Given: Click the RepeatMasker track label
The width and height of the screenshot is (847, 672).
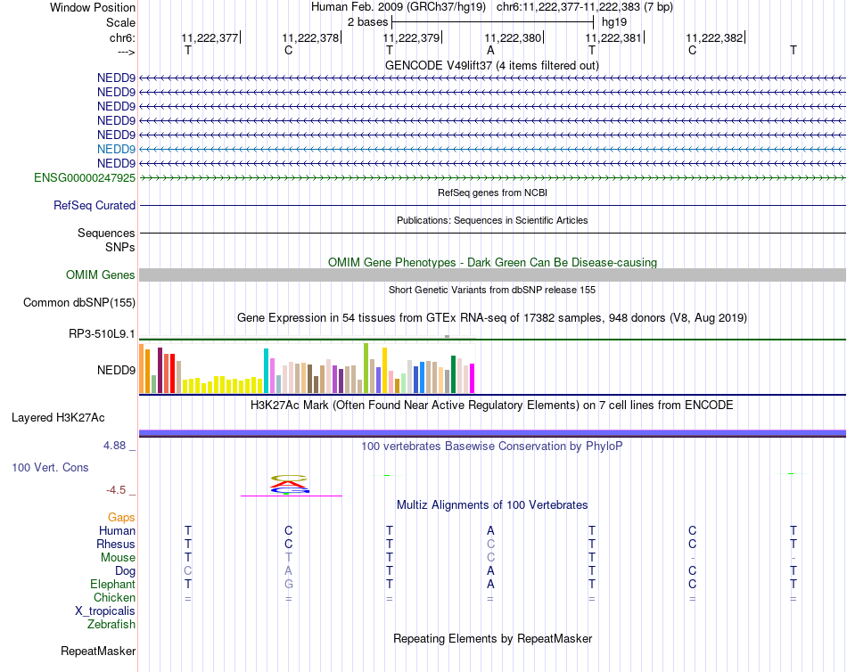Looking at the screenshot, I should [98, 651].
